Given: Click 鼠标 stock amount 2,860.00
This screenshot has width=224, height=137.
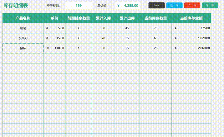Looking at the screenshot, I should click(x=191, y=48).
